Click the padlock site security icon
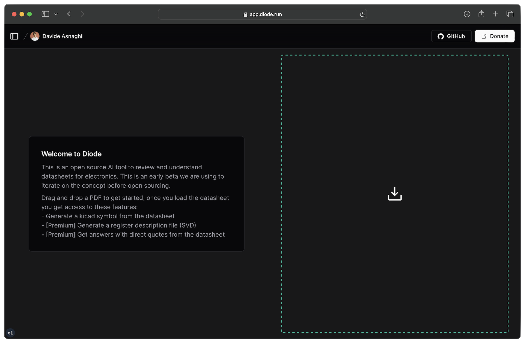Image resolution: width=524 pixels, height=343 pixels. (x=245, y=14)
